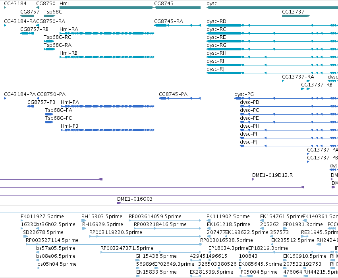Select EST SD22678.5prime
This screenshot has width=338, height=278.
point(25,236)
